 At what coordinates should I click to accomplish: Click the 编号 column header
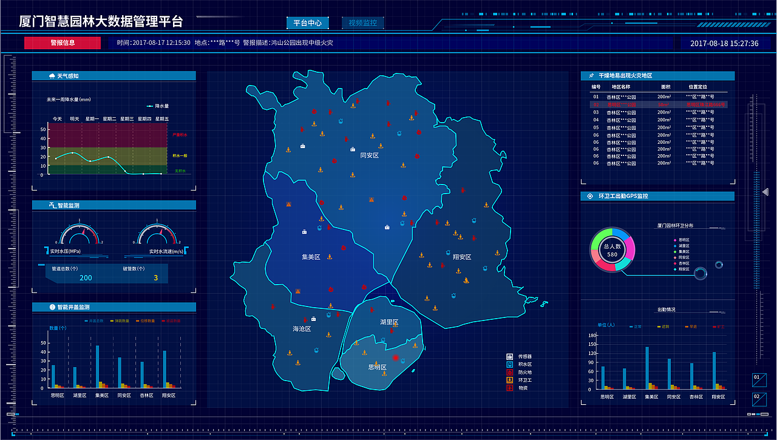click(596, 87)
